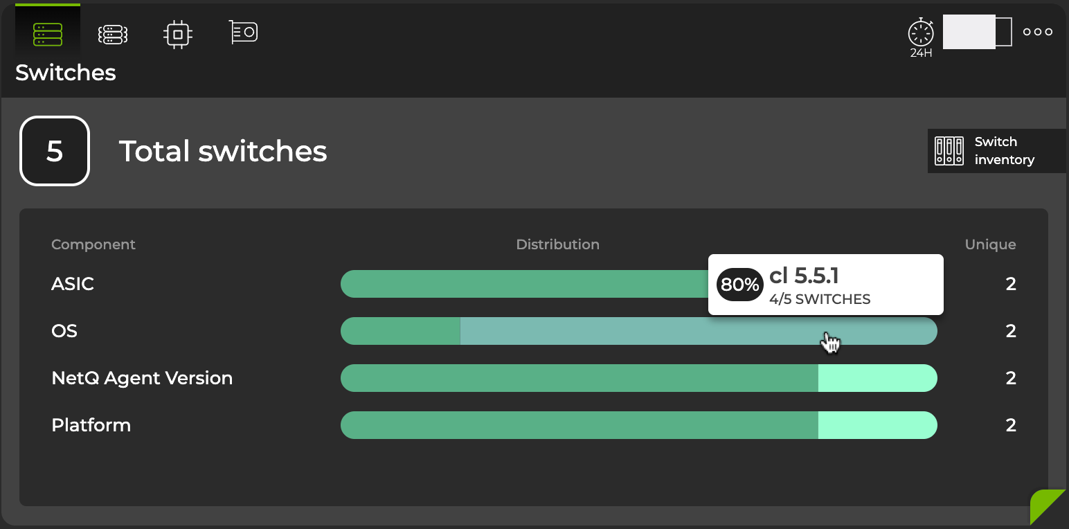The image size is (1069, 529).
Task: Click dark green Platform bar segment
Action: [579, 425]
